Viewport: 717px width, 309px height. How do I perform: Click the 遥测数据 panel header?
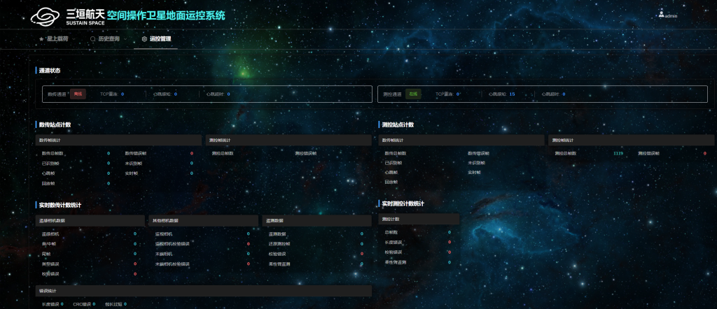pyautogui.click(x=315, y=220)
